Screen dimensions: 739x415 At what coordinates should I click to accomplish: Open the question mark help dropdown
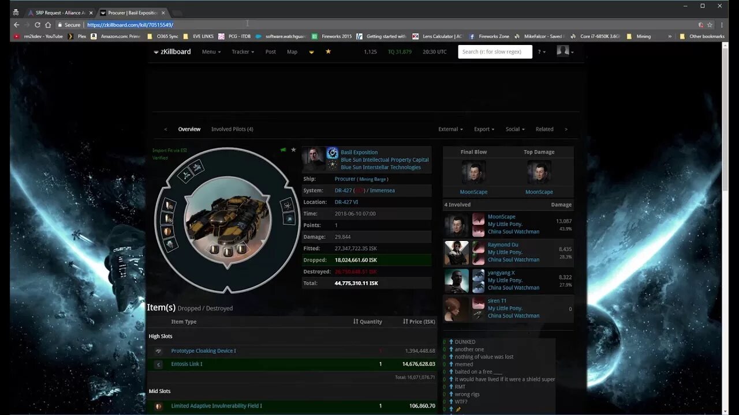point(541,52)
